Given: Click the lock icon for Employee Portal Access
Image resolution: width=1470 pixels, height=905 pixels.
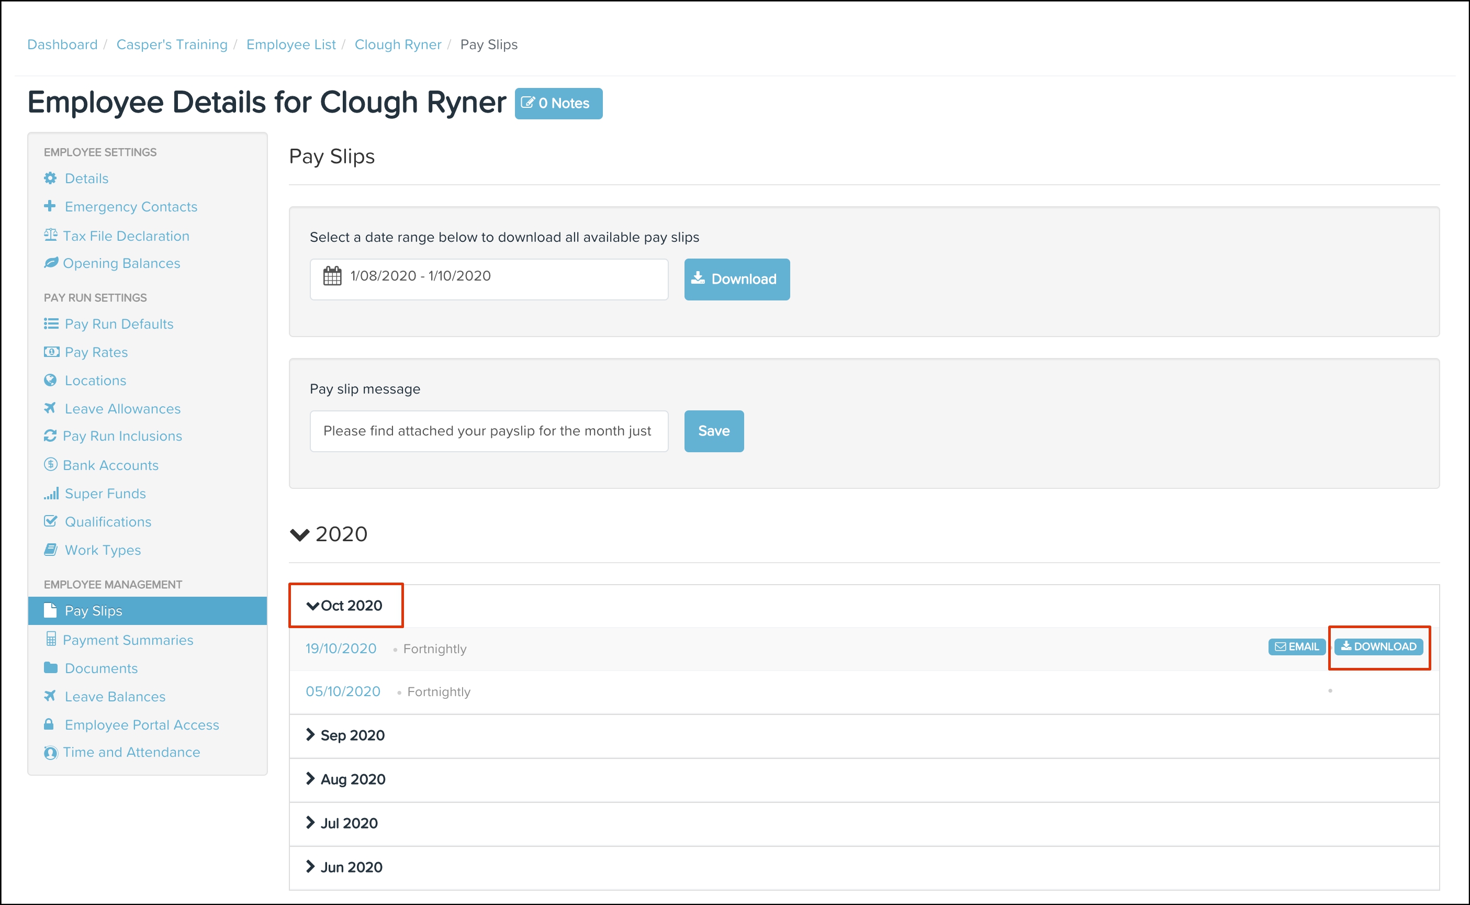Looking at the screenshot, I should [x=49, y=724].
